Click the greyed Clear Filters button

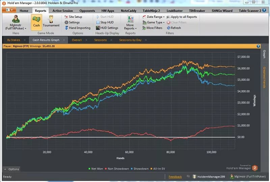pyautogui.click(x=177, y=22)
